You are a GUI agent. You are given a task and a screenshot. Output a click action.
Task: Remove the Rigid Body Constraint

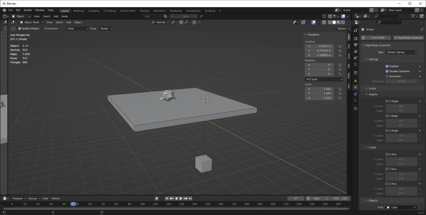(408, 38)
